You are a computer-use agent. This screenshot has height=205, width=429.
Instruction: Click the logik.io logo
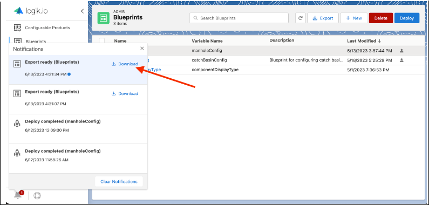[31, 11]
